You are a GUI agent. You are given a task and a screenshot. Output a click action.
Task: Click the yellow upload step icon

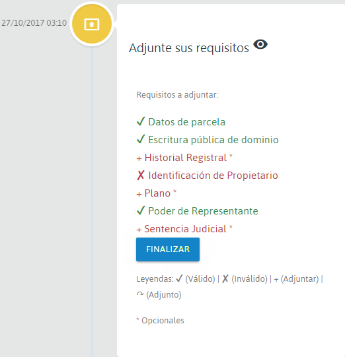click(92, 24)
